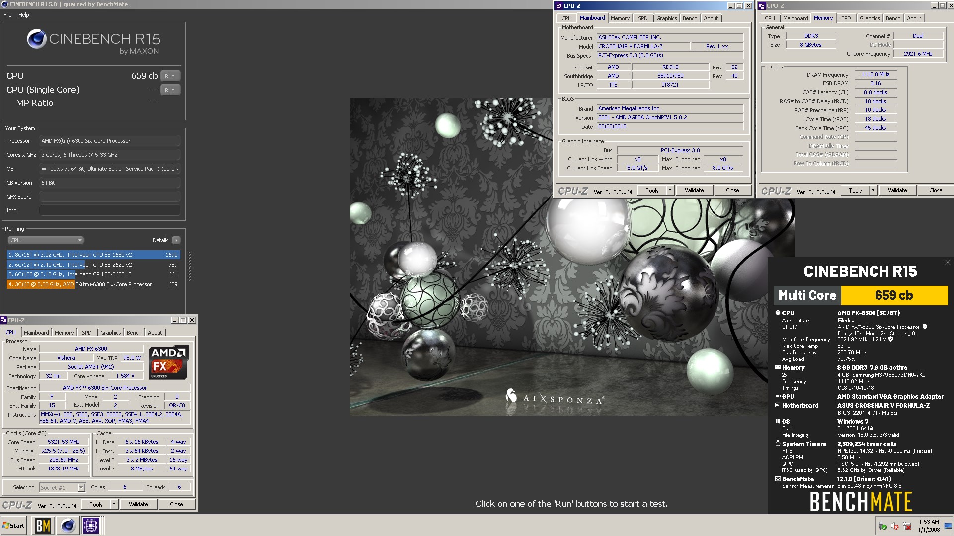The width and height of the screenshot is (954, 536).
Task: Click the 1112.8 MHz DRAM Frequency value
Action: click(875, 74)
